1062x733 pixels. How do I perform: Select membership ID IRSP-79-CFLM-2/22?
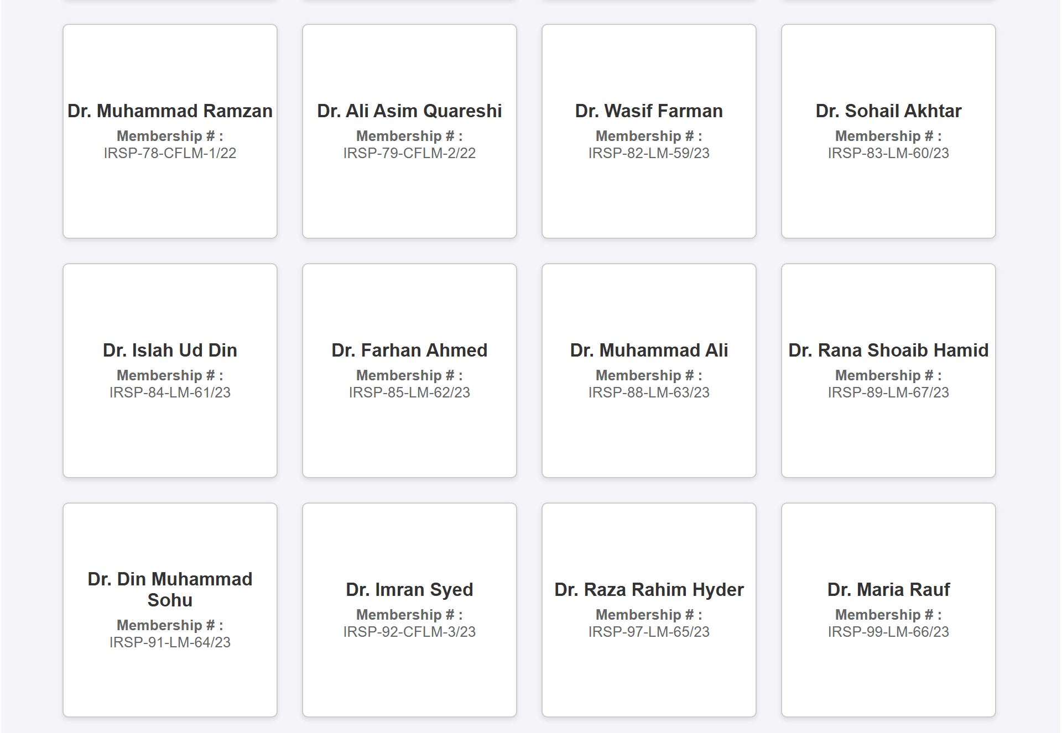(x=409, y=153)
